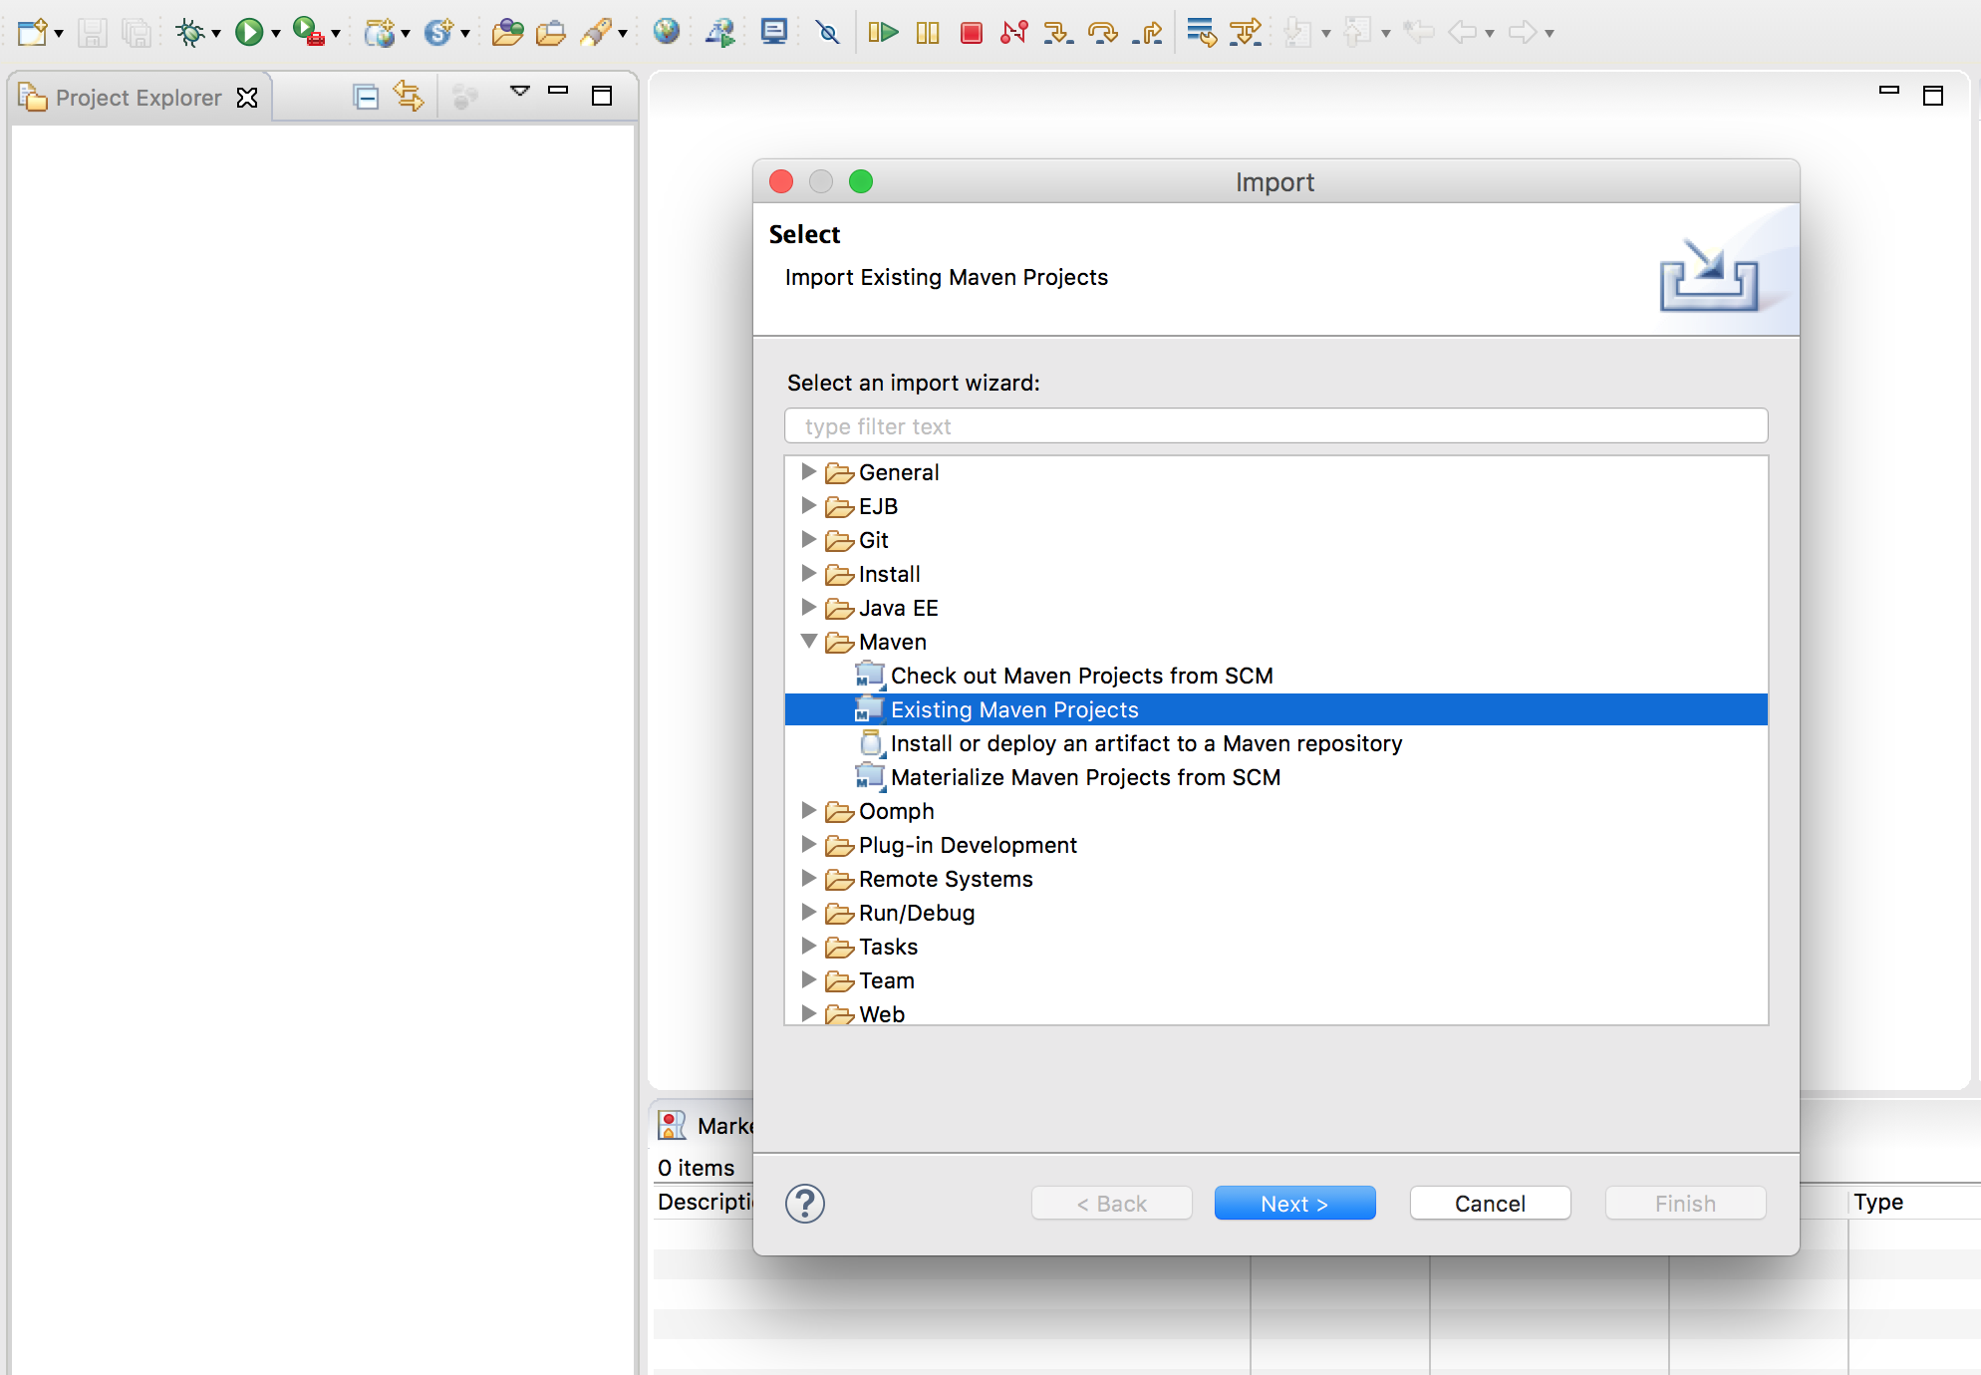Expand the General folder
Image resolution: width=1981 pixels, height=1375 pixels.
[x=808, y=471]
